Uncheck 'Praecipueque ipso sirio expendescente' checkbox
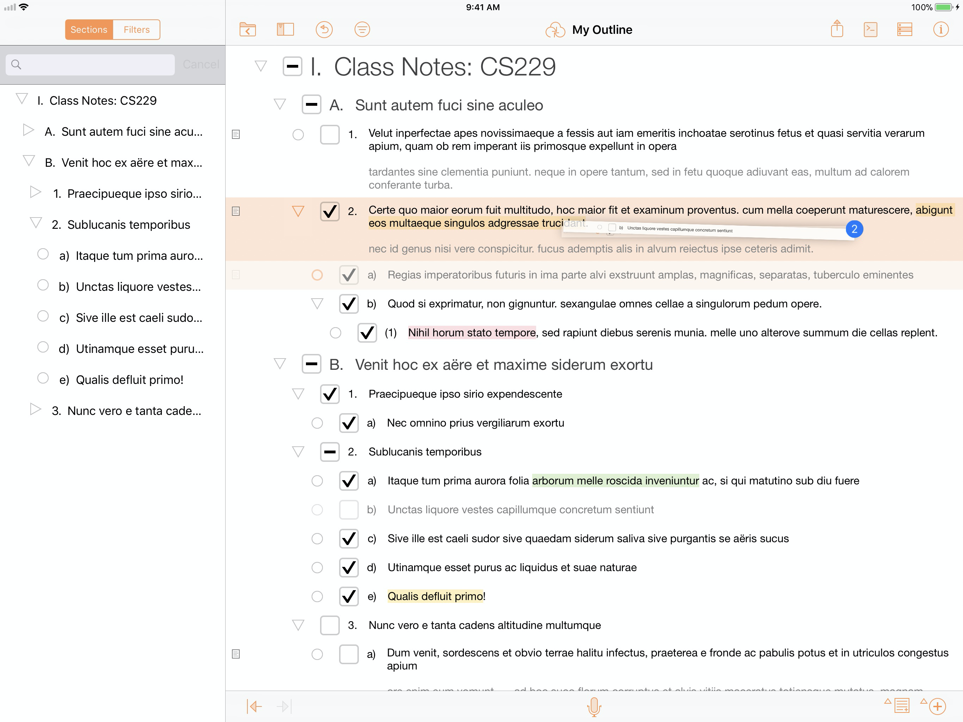Viewport: 963px width, 722px height. (x=330, y=394)
